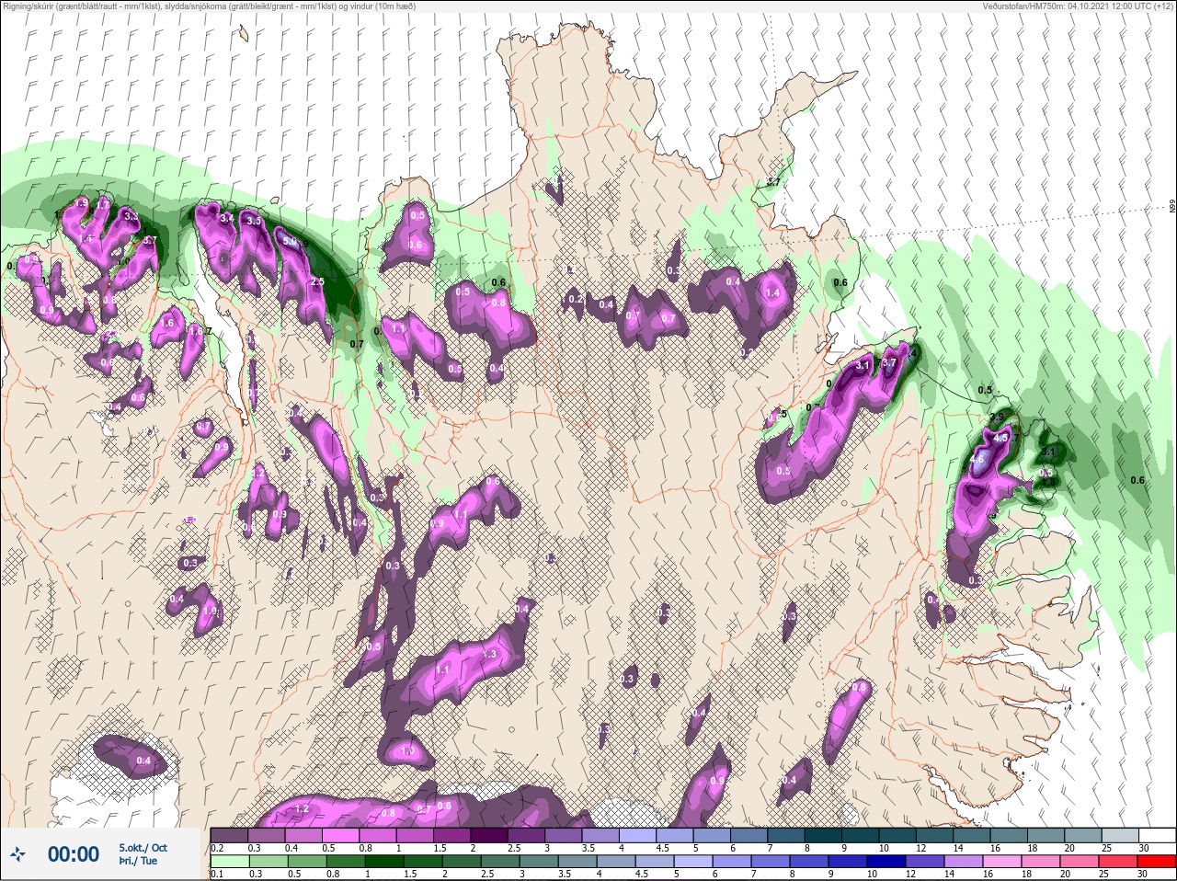Click the 1.4 value in the northern snow band
Screen dimensions: 1177x881
(772, 292)
